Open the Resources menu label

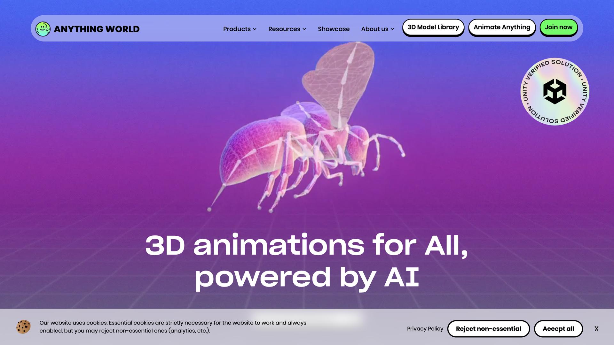(284, 29)
